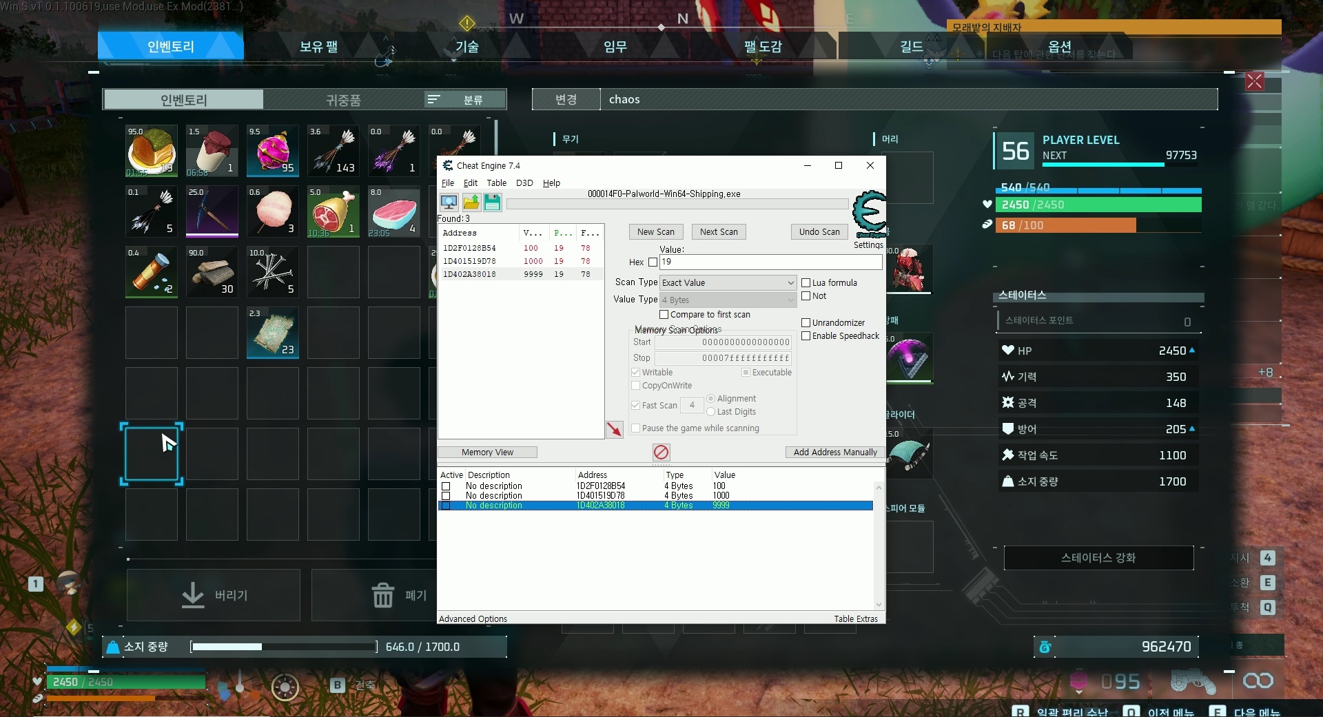
Task: Click the HP stat increase arrow
Action: pos(1192,350)
